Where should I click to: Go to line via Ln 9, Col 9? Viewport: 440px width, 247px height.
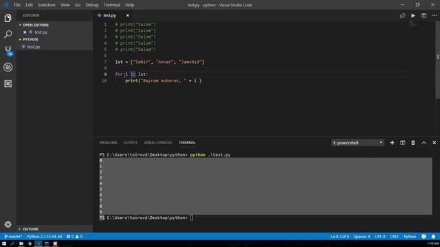(x=340, y=236)
